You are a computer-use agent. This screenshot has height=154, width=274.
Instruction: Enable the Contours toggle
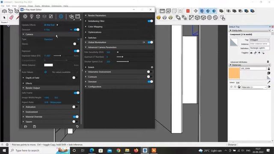(x=149, y=77)
